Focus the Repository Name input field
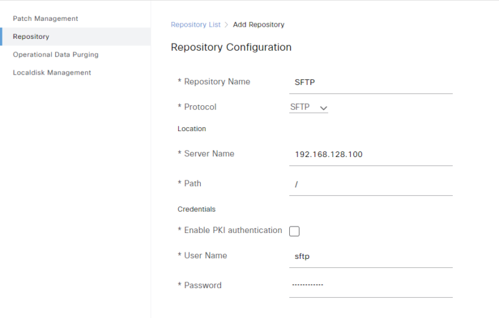 [370, 82]
